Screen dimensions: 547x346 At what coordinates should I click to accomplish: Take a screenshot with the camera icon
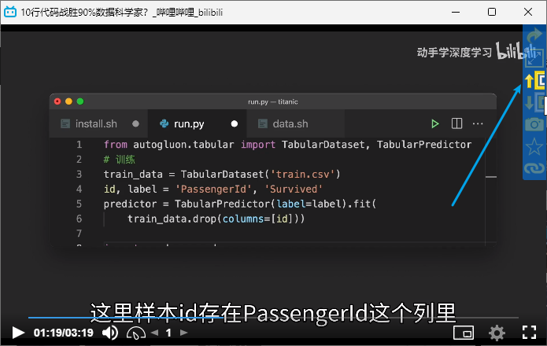(535, 124)
